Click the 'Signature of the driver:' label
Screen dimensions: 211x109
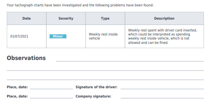point(97,87)
